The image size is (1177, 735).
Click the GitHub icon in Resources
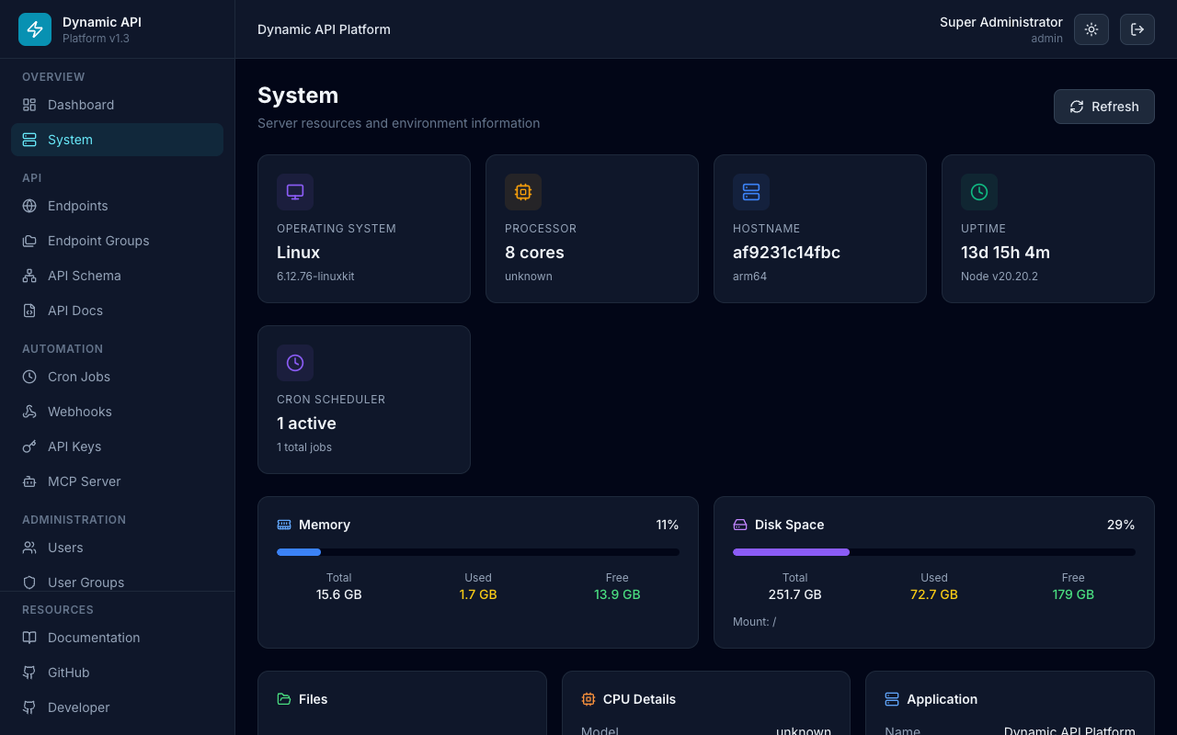click(x=29, y=673)
